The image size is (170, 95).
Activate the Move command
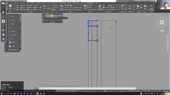point(23,5)
